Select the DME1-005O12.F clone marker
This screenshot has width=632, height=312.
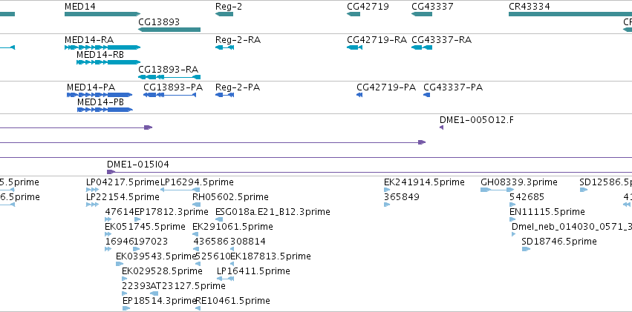(x=441, y=127)
